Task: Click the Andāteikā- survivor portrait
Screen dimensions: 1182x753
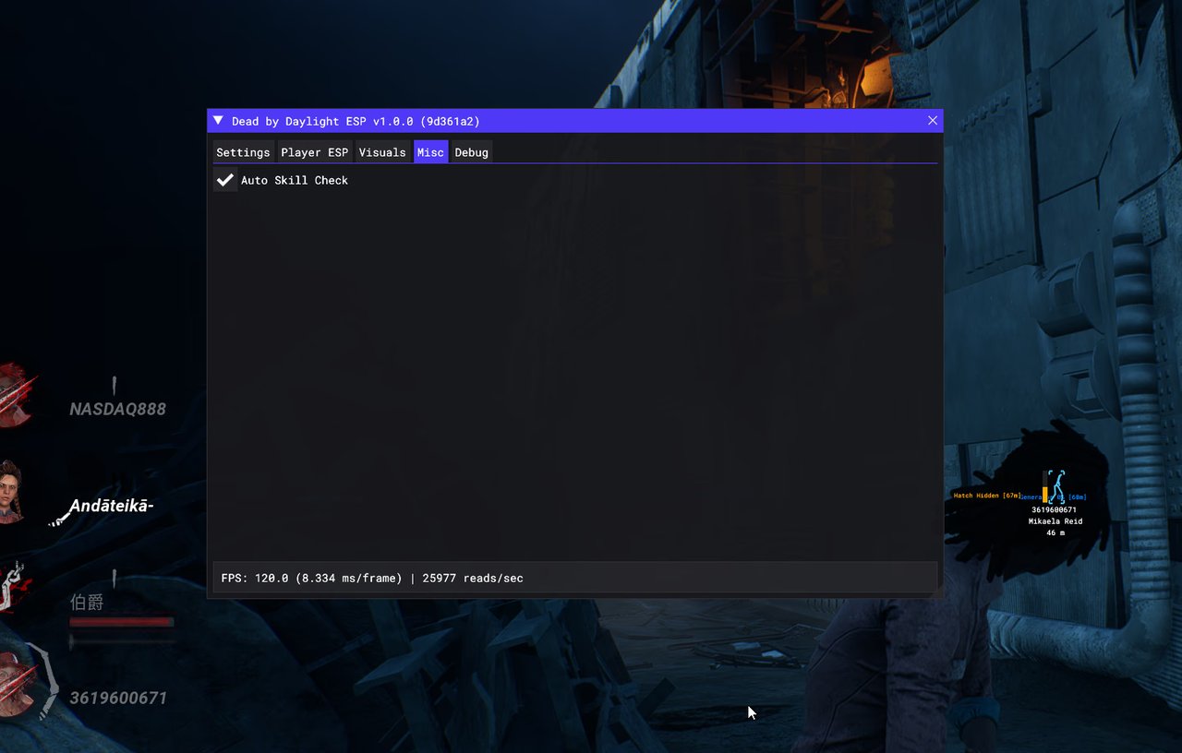Action: [11, 492]
